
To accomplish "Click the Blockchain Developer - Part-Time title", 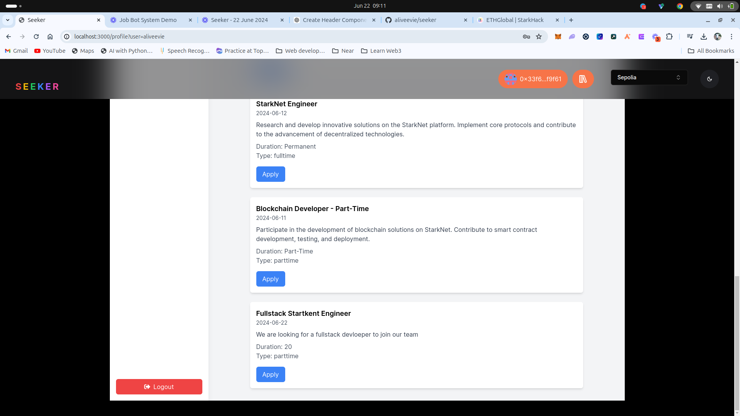I will tap(312, 209).
